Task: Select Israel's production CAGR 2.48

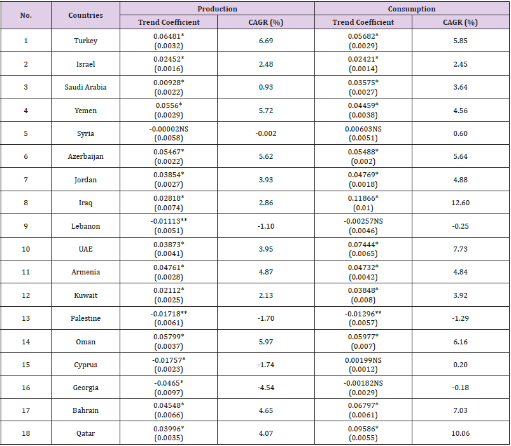Action: click(x=266, y=64)
